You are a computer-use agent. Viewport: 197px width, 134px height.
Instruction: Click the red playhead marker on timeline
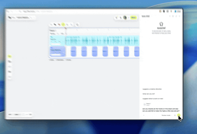(x=65, y=28)
